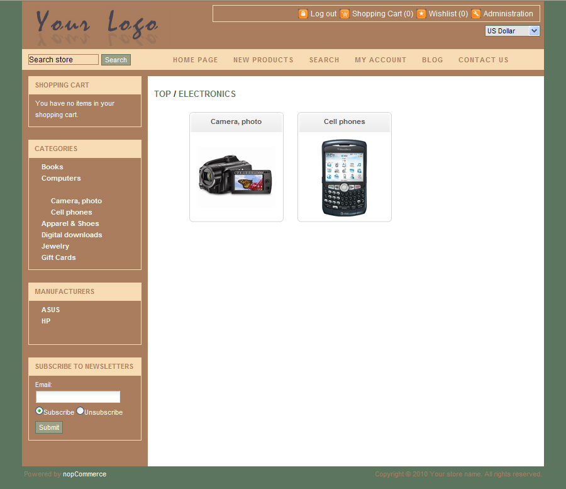This screenshot has width=566, height=489.
Task: Open the Shopping Cart (0) link
Action: point(382,14)
